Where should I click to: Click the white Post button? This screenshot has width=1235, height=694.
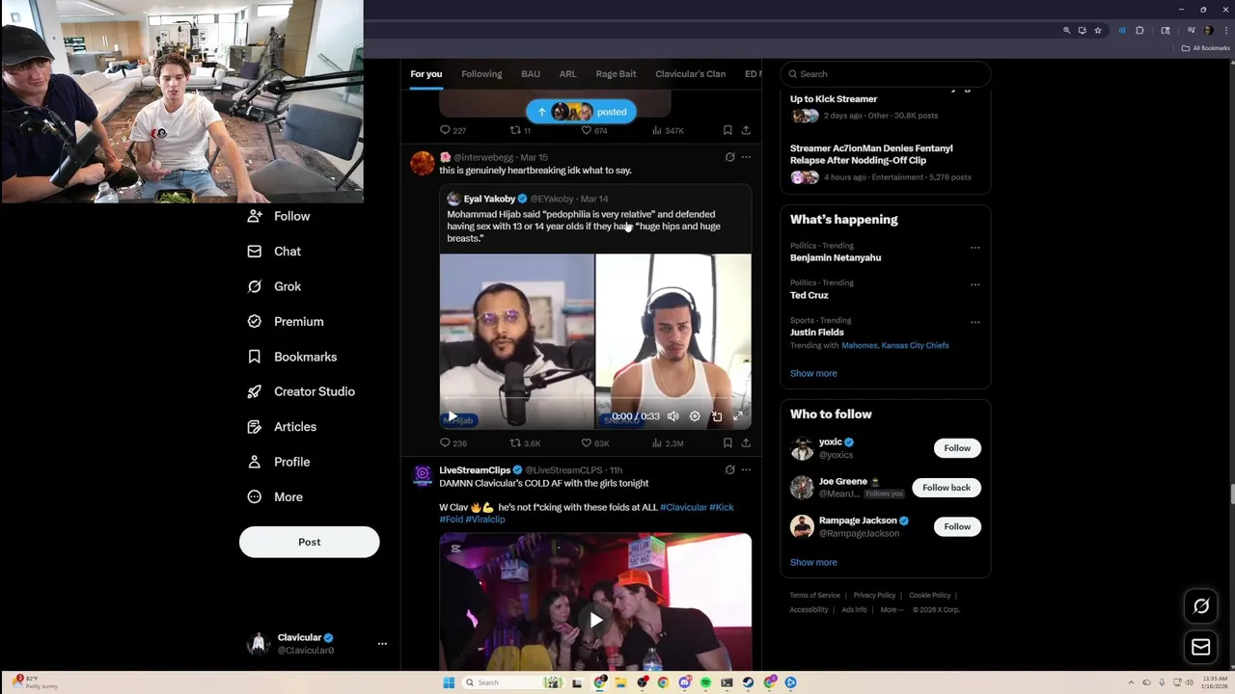pyautogui.click(x=309, y=542)
